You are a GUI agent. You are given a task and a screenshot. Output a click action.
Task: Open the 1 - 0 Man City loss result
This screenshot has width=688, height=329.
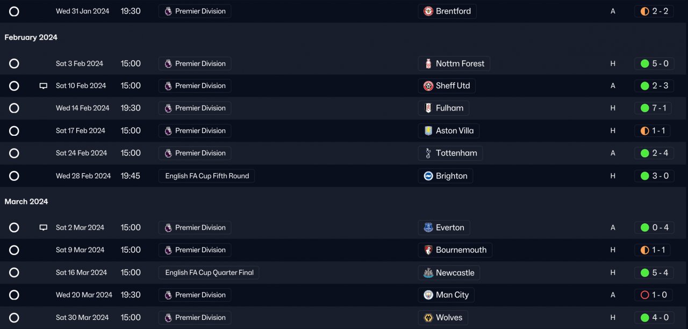[654, 295]
